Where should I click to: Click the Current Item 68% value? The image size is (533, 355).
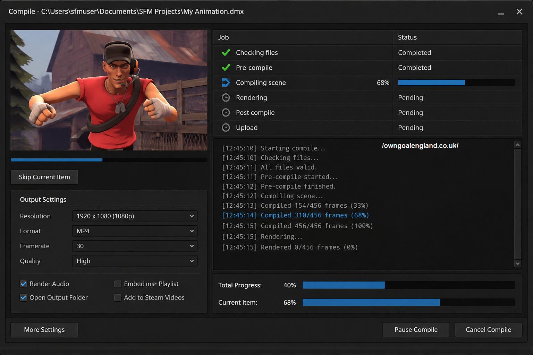pos(289,302)
